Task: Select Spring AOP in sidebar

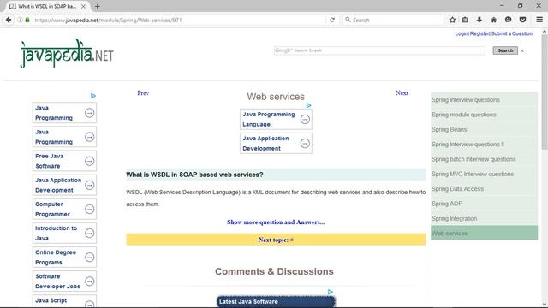Action: coord(484,204)
